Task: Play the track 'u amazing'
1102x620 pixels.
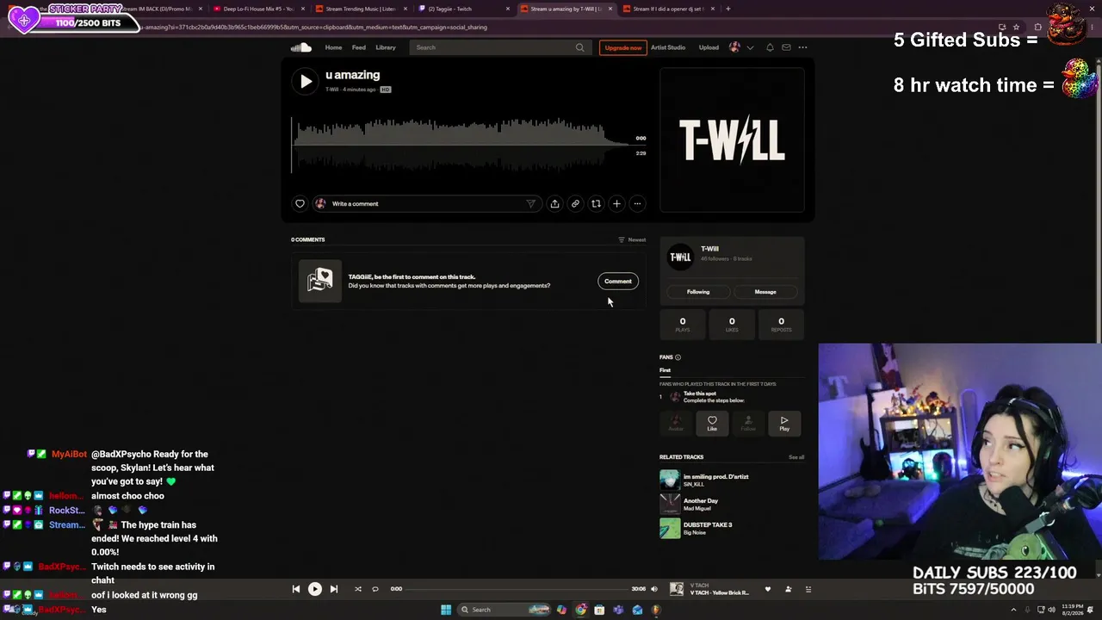Action: click(306, 81)
